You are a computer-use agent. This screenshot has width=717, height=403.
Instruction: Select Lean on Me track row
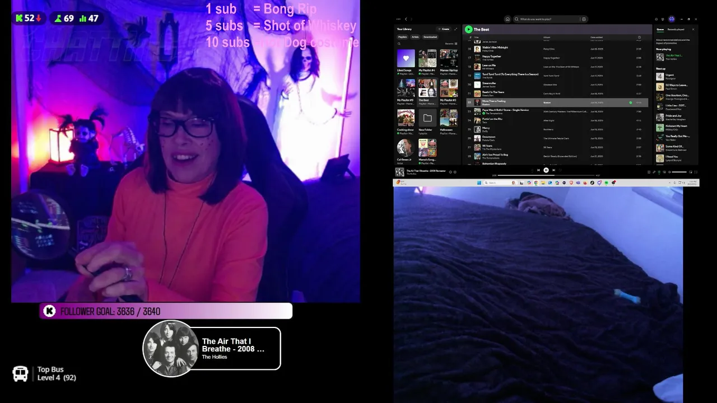557,67
